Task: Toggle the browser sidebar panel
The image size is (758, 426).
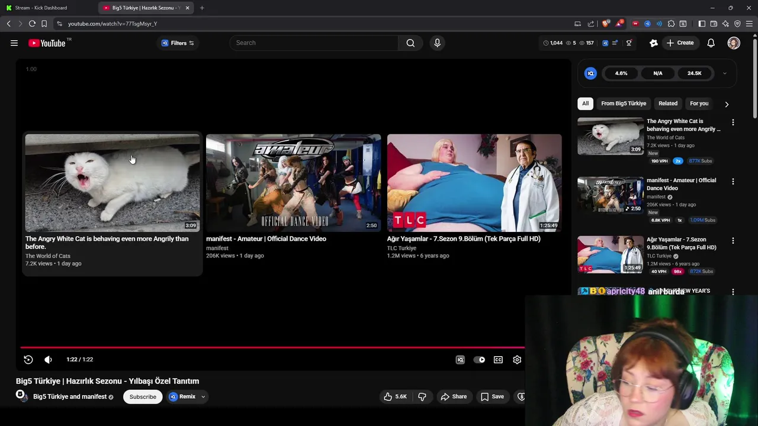Action: pyautogui.click(x=702, y=24)
